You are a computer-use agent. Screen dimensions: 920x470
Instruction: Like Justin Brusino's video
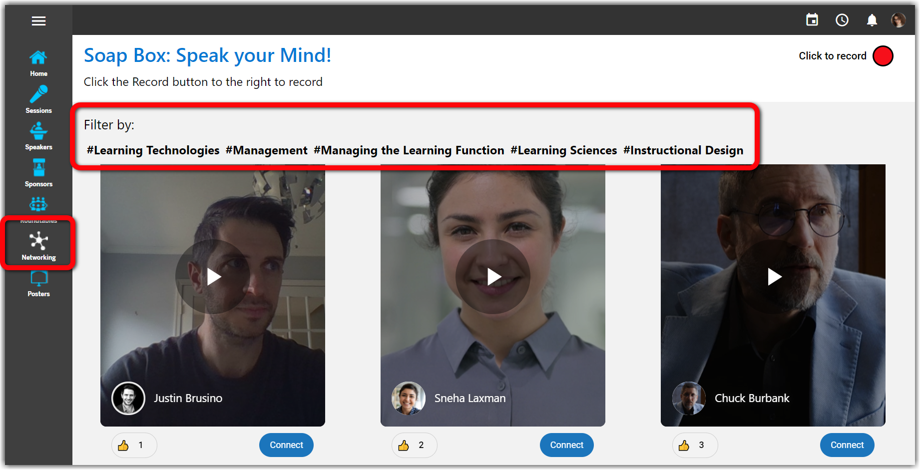pyautogui.click(x=123, y=445)
